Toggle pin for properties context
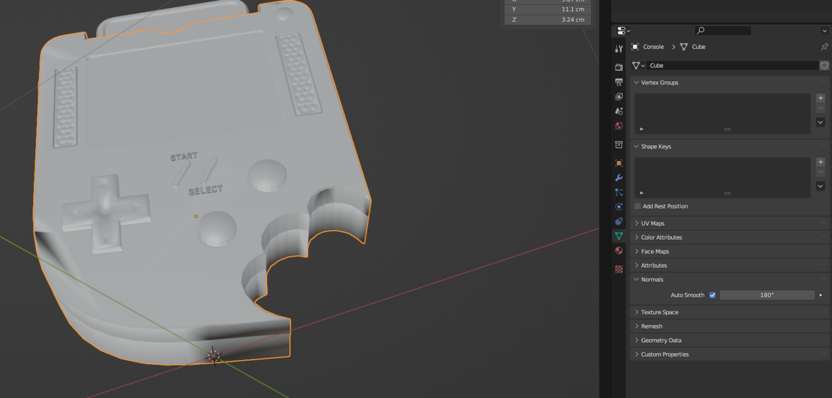Image resolution: width=832 pixels, height=398 pixels. tap(824, 47)
